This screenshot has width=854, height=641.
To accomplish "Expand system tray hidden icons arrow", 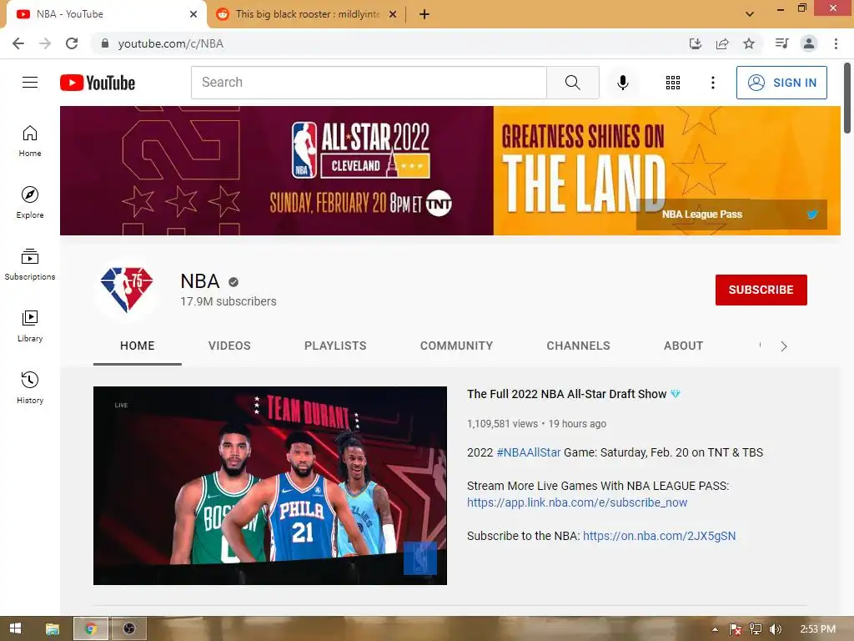I will (x=715, y=629).
